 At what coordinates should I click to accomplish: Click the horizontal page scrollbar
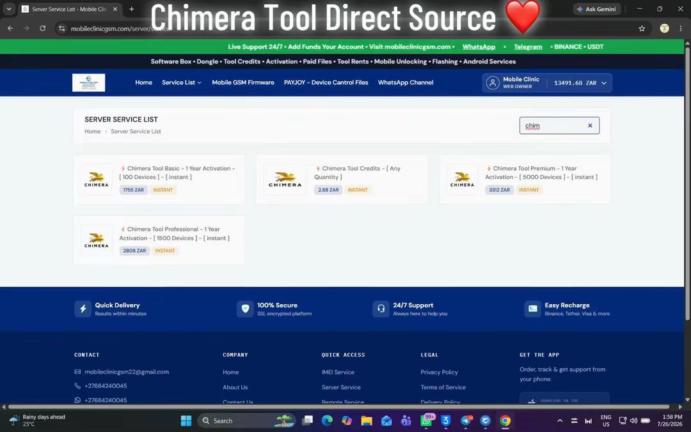(x=338, y=406)
